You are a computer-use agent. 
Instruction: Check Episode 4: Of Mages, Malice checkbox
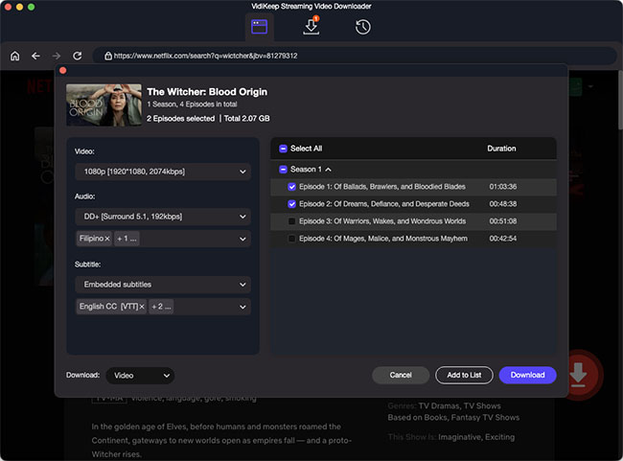point(291,239)
